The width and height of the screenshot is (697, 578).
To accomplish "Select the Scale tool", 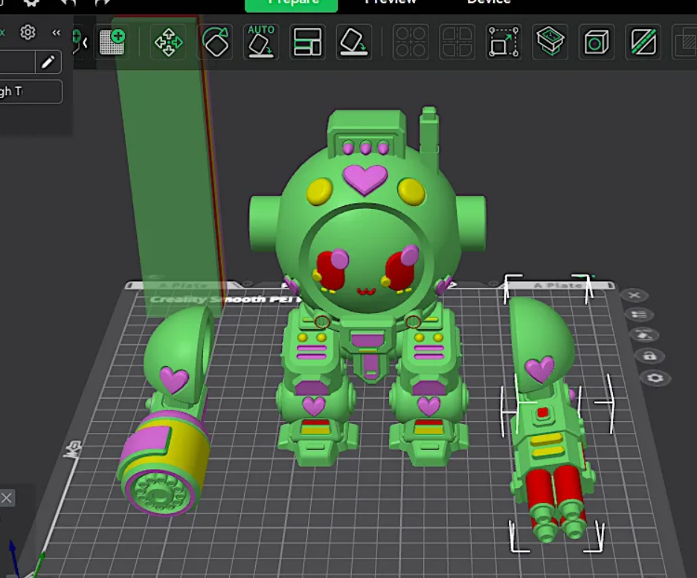I will click(504, 42).
